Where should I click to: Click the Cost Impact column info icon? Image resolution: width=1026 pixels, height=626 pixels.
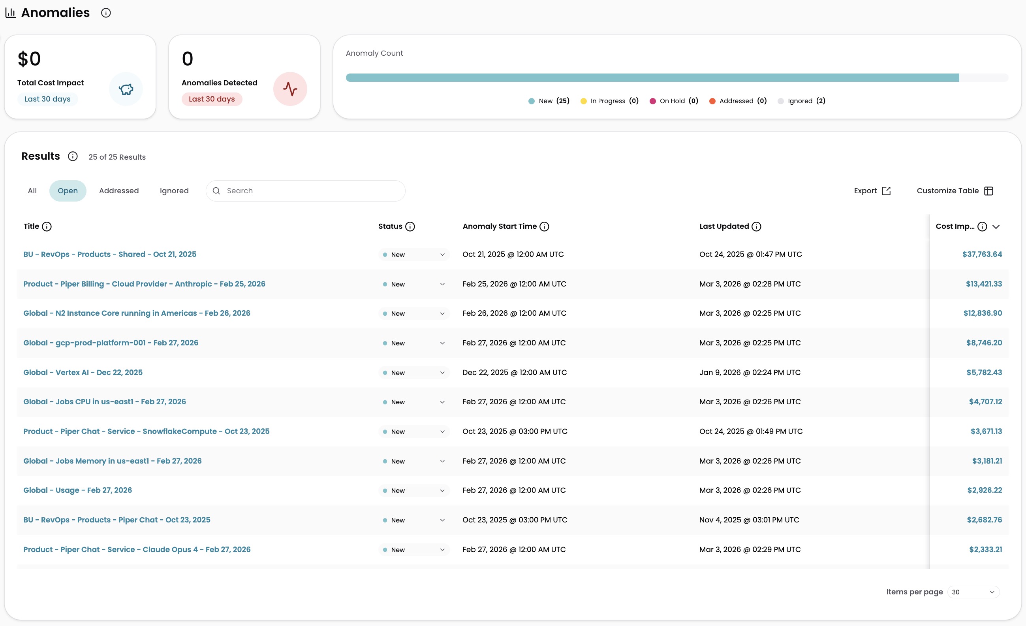(982, 226)
